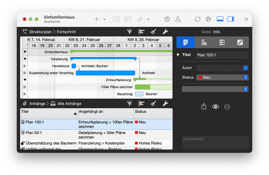
Task: Click the eye preview toggle in the inspector
Action: pyautogui.click(x=215, y=107)
